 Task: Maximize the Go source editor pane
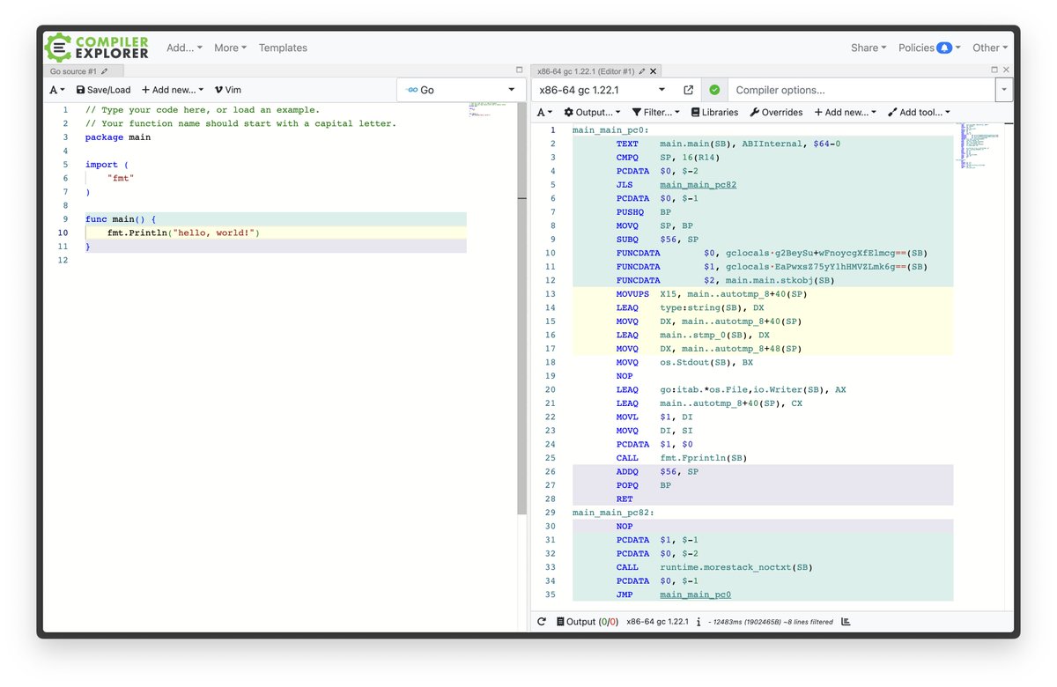(x=519, y=70)
